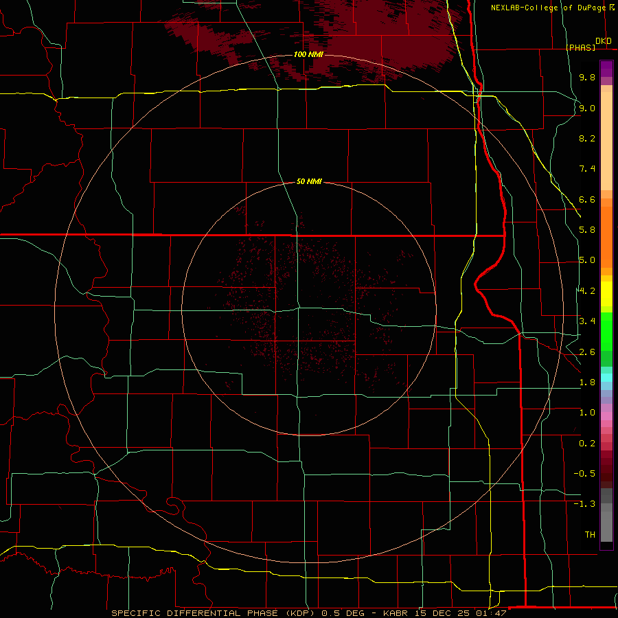Screen dimensions: 618x618
Task: Click the NEXLAB-College of DuPage credit text
Action: 548,8
